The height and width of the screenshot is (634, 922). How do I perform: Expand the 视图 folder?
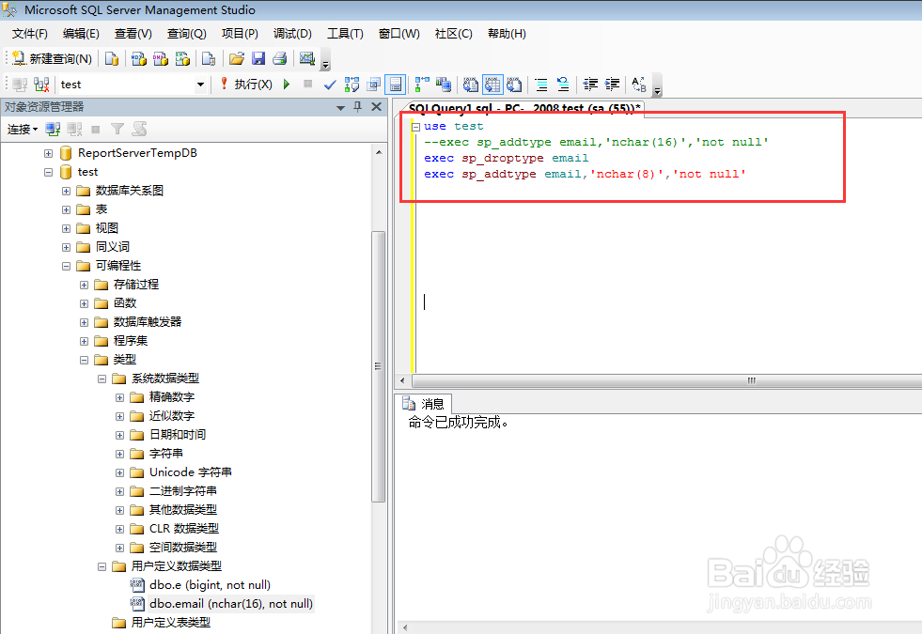pos(67,228)
